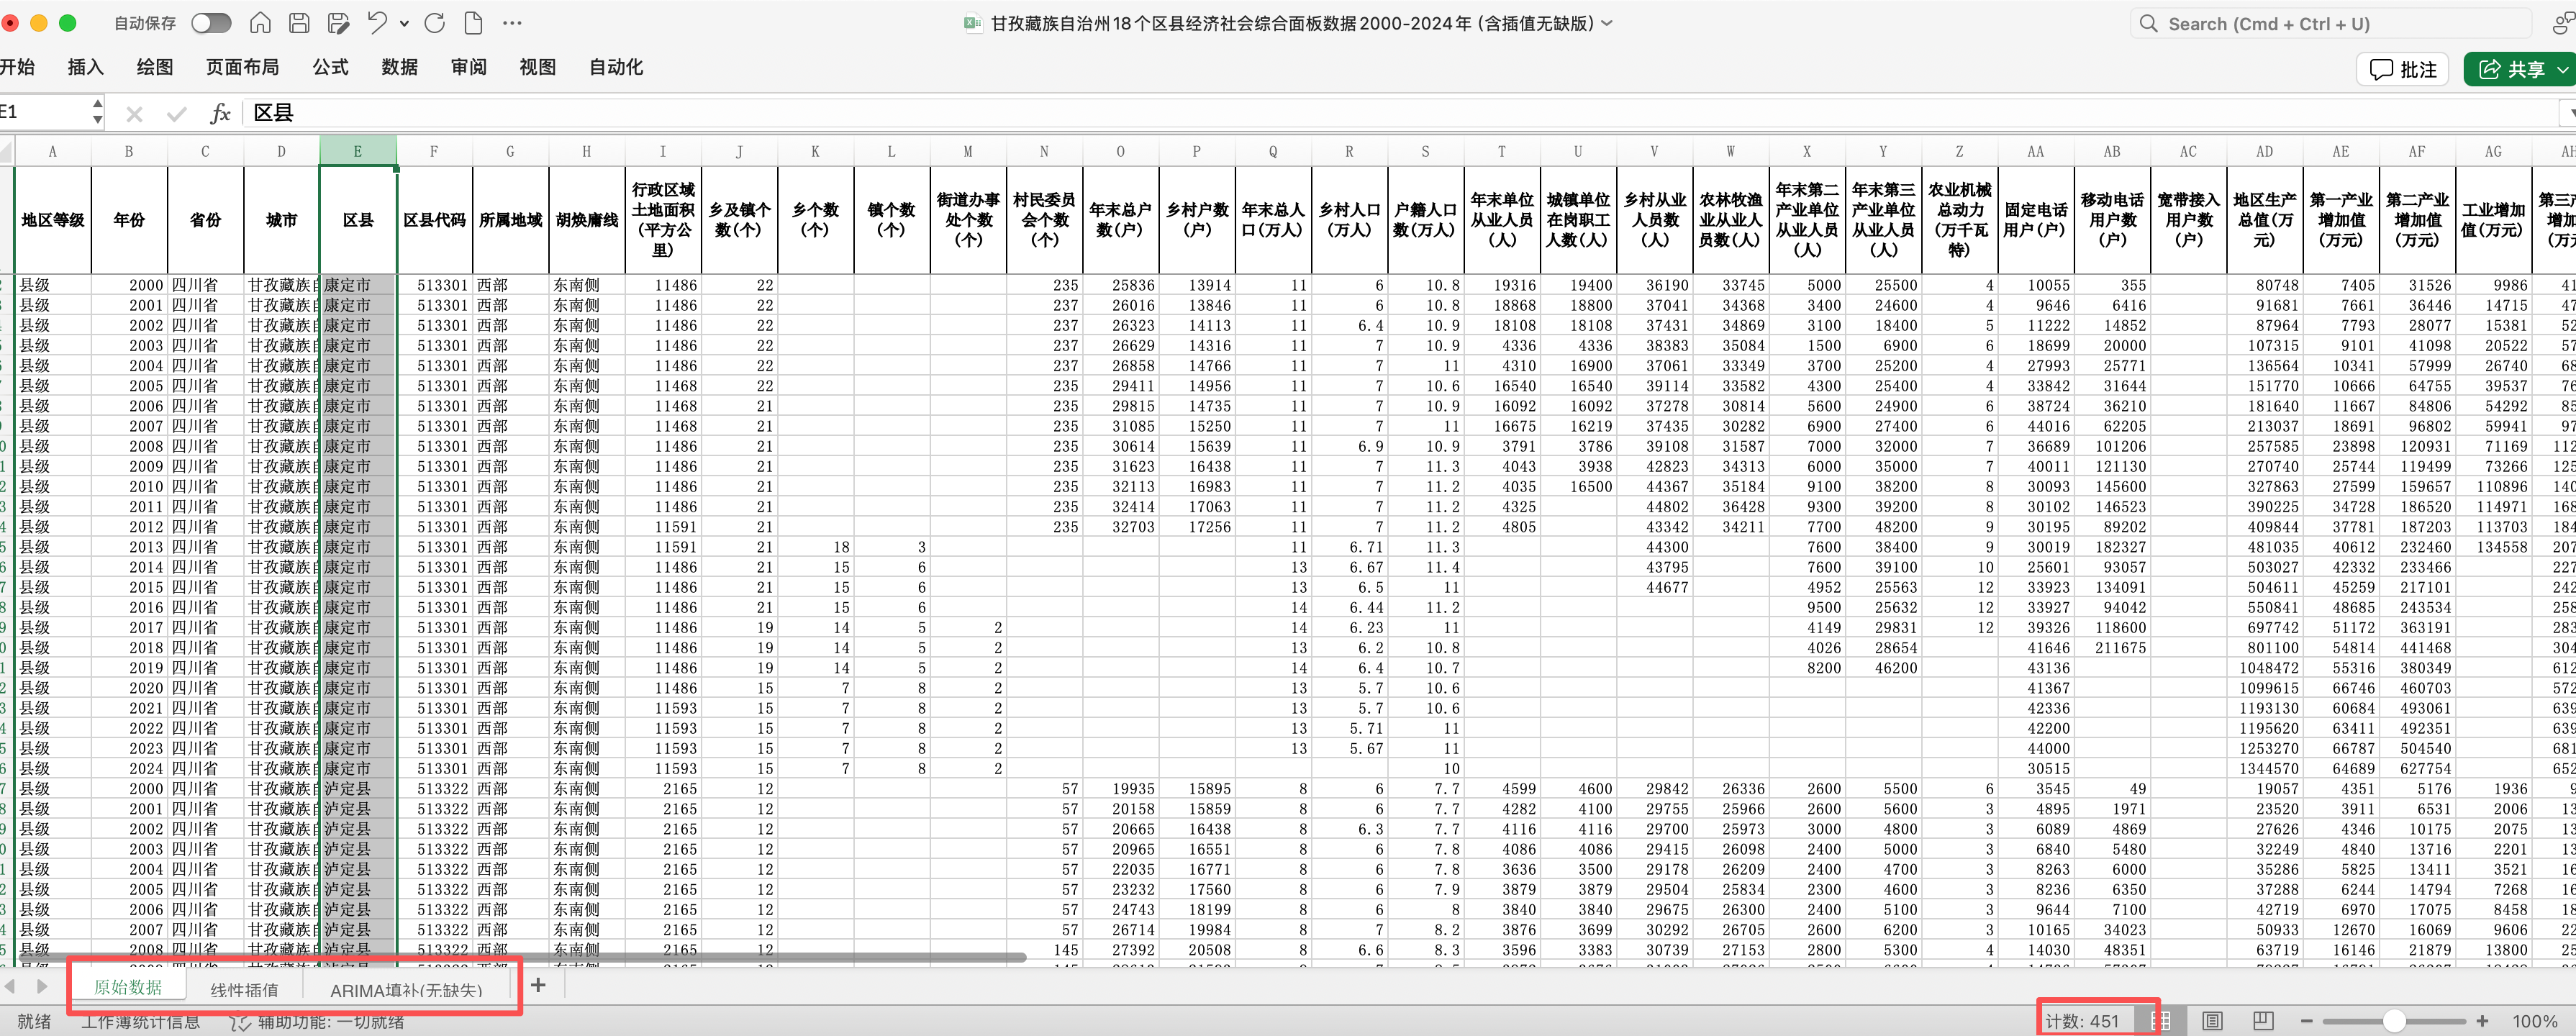Undo the last action using arrow icon
2576x1036 pixels.
click(377, 23)
